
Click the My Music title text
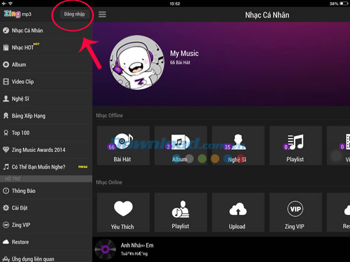point(184,54)
